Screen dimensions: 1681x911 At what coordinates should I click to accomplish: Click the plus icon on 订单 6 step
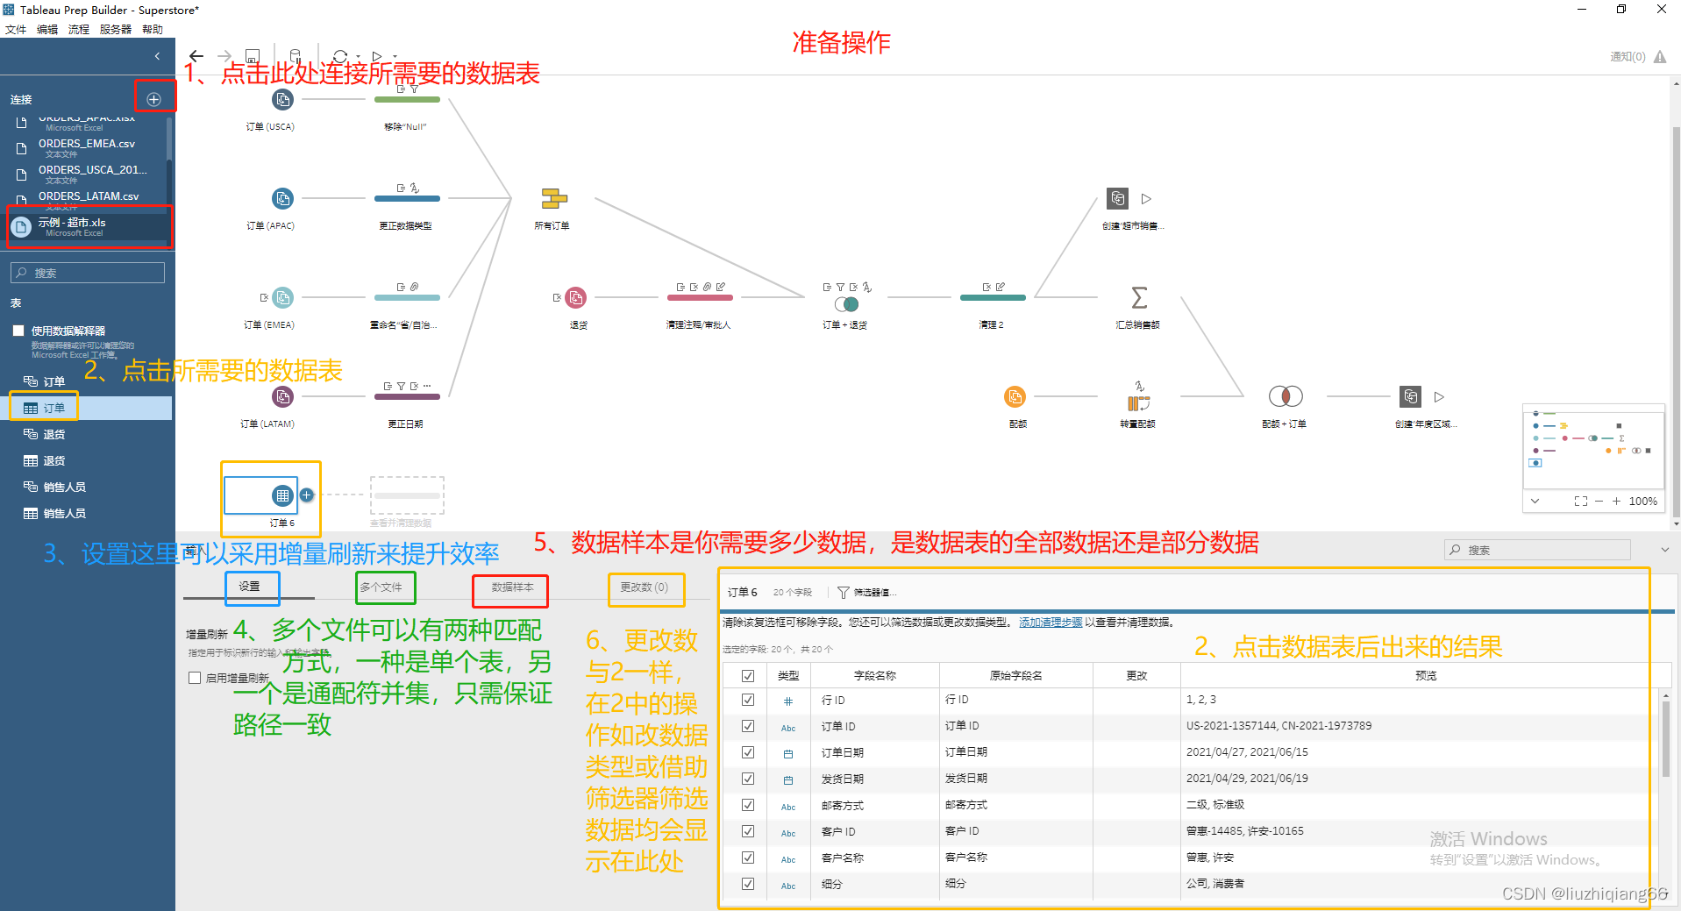point(307,495)
